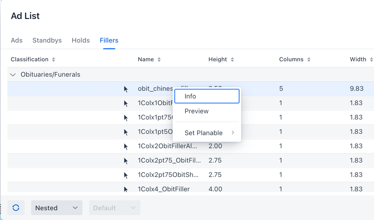
Task: Switch to the Ads tab
Action: pyautogui.click(x=17, y=40)
